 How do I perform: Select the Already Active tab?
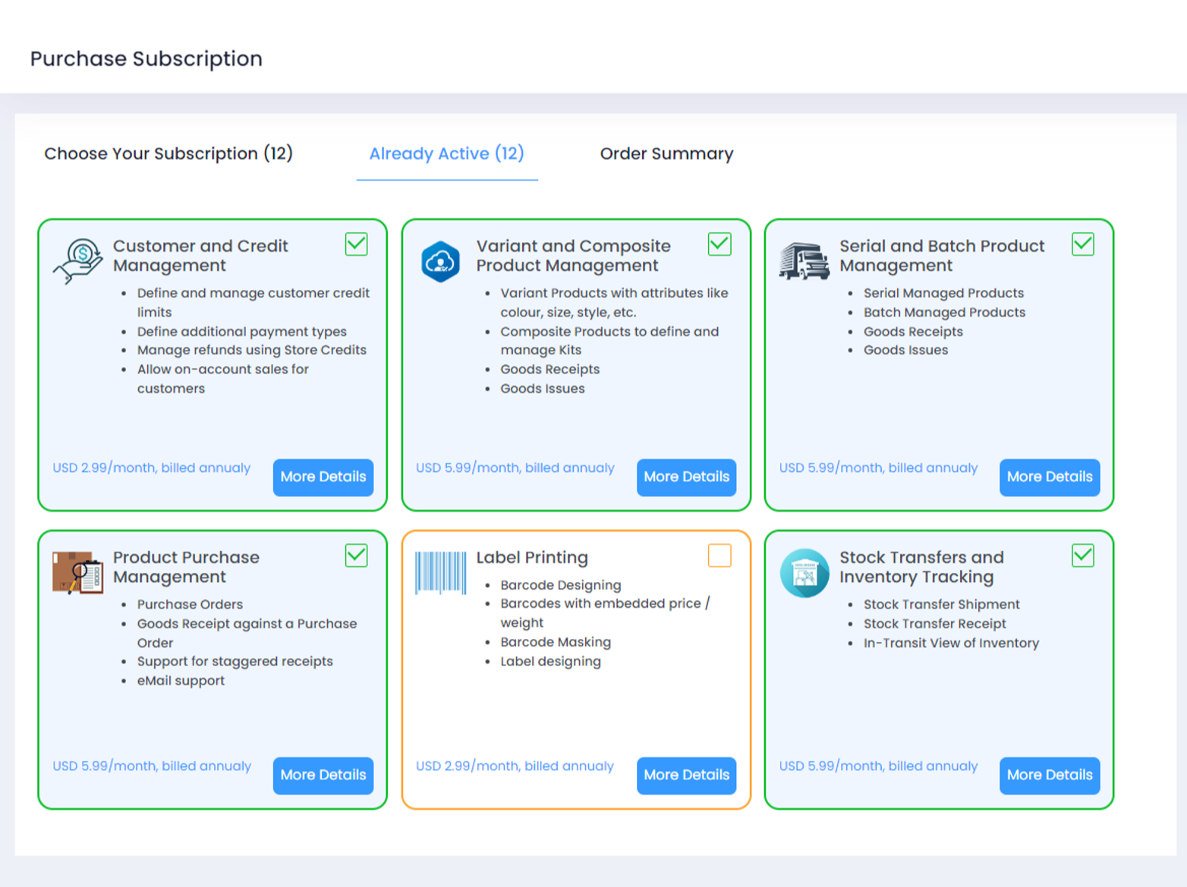(x=446, y=154)
